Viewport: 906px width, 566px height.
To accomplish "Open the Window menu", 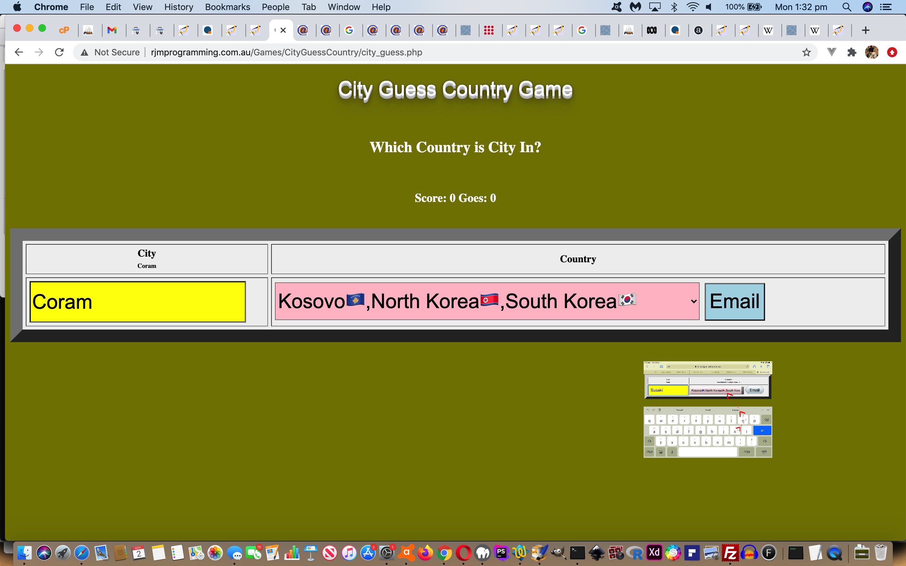I will (x=344, y=7).
